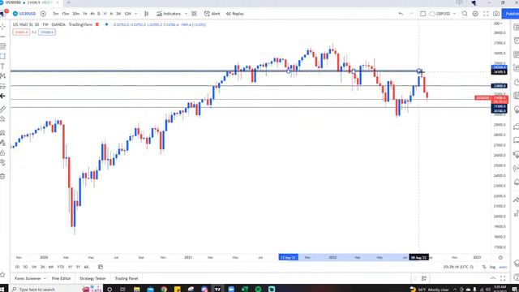Expand the layout manage dropdown arrow
Screen dimensions: 519x292
click(454, 14)
